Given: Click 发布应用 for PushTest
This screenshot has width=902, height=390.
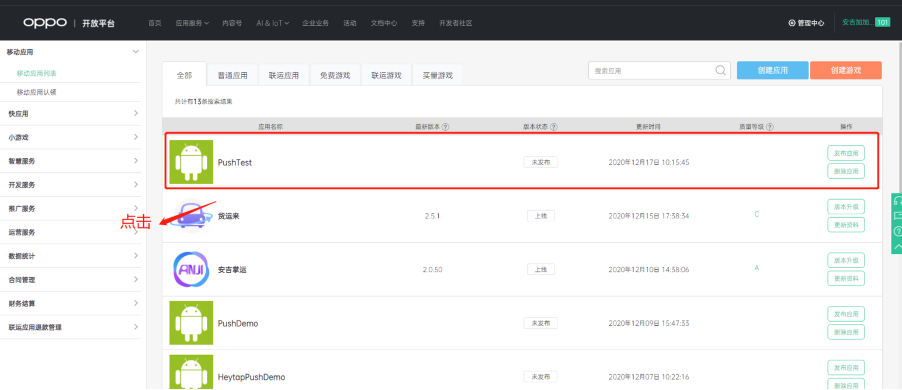Looking at the screenshot, I should point(846,153).
